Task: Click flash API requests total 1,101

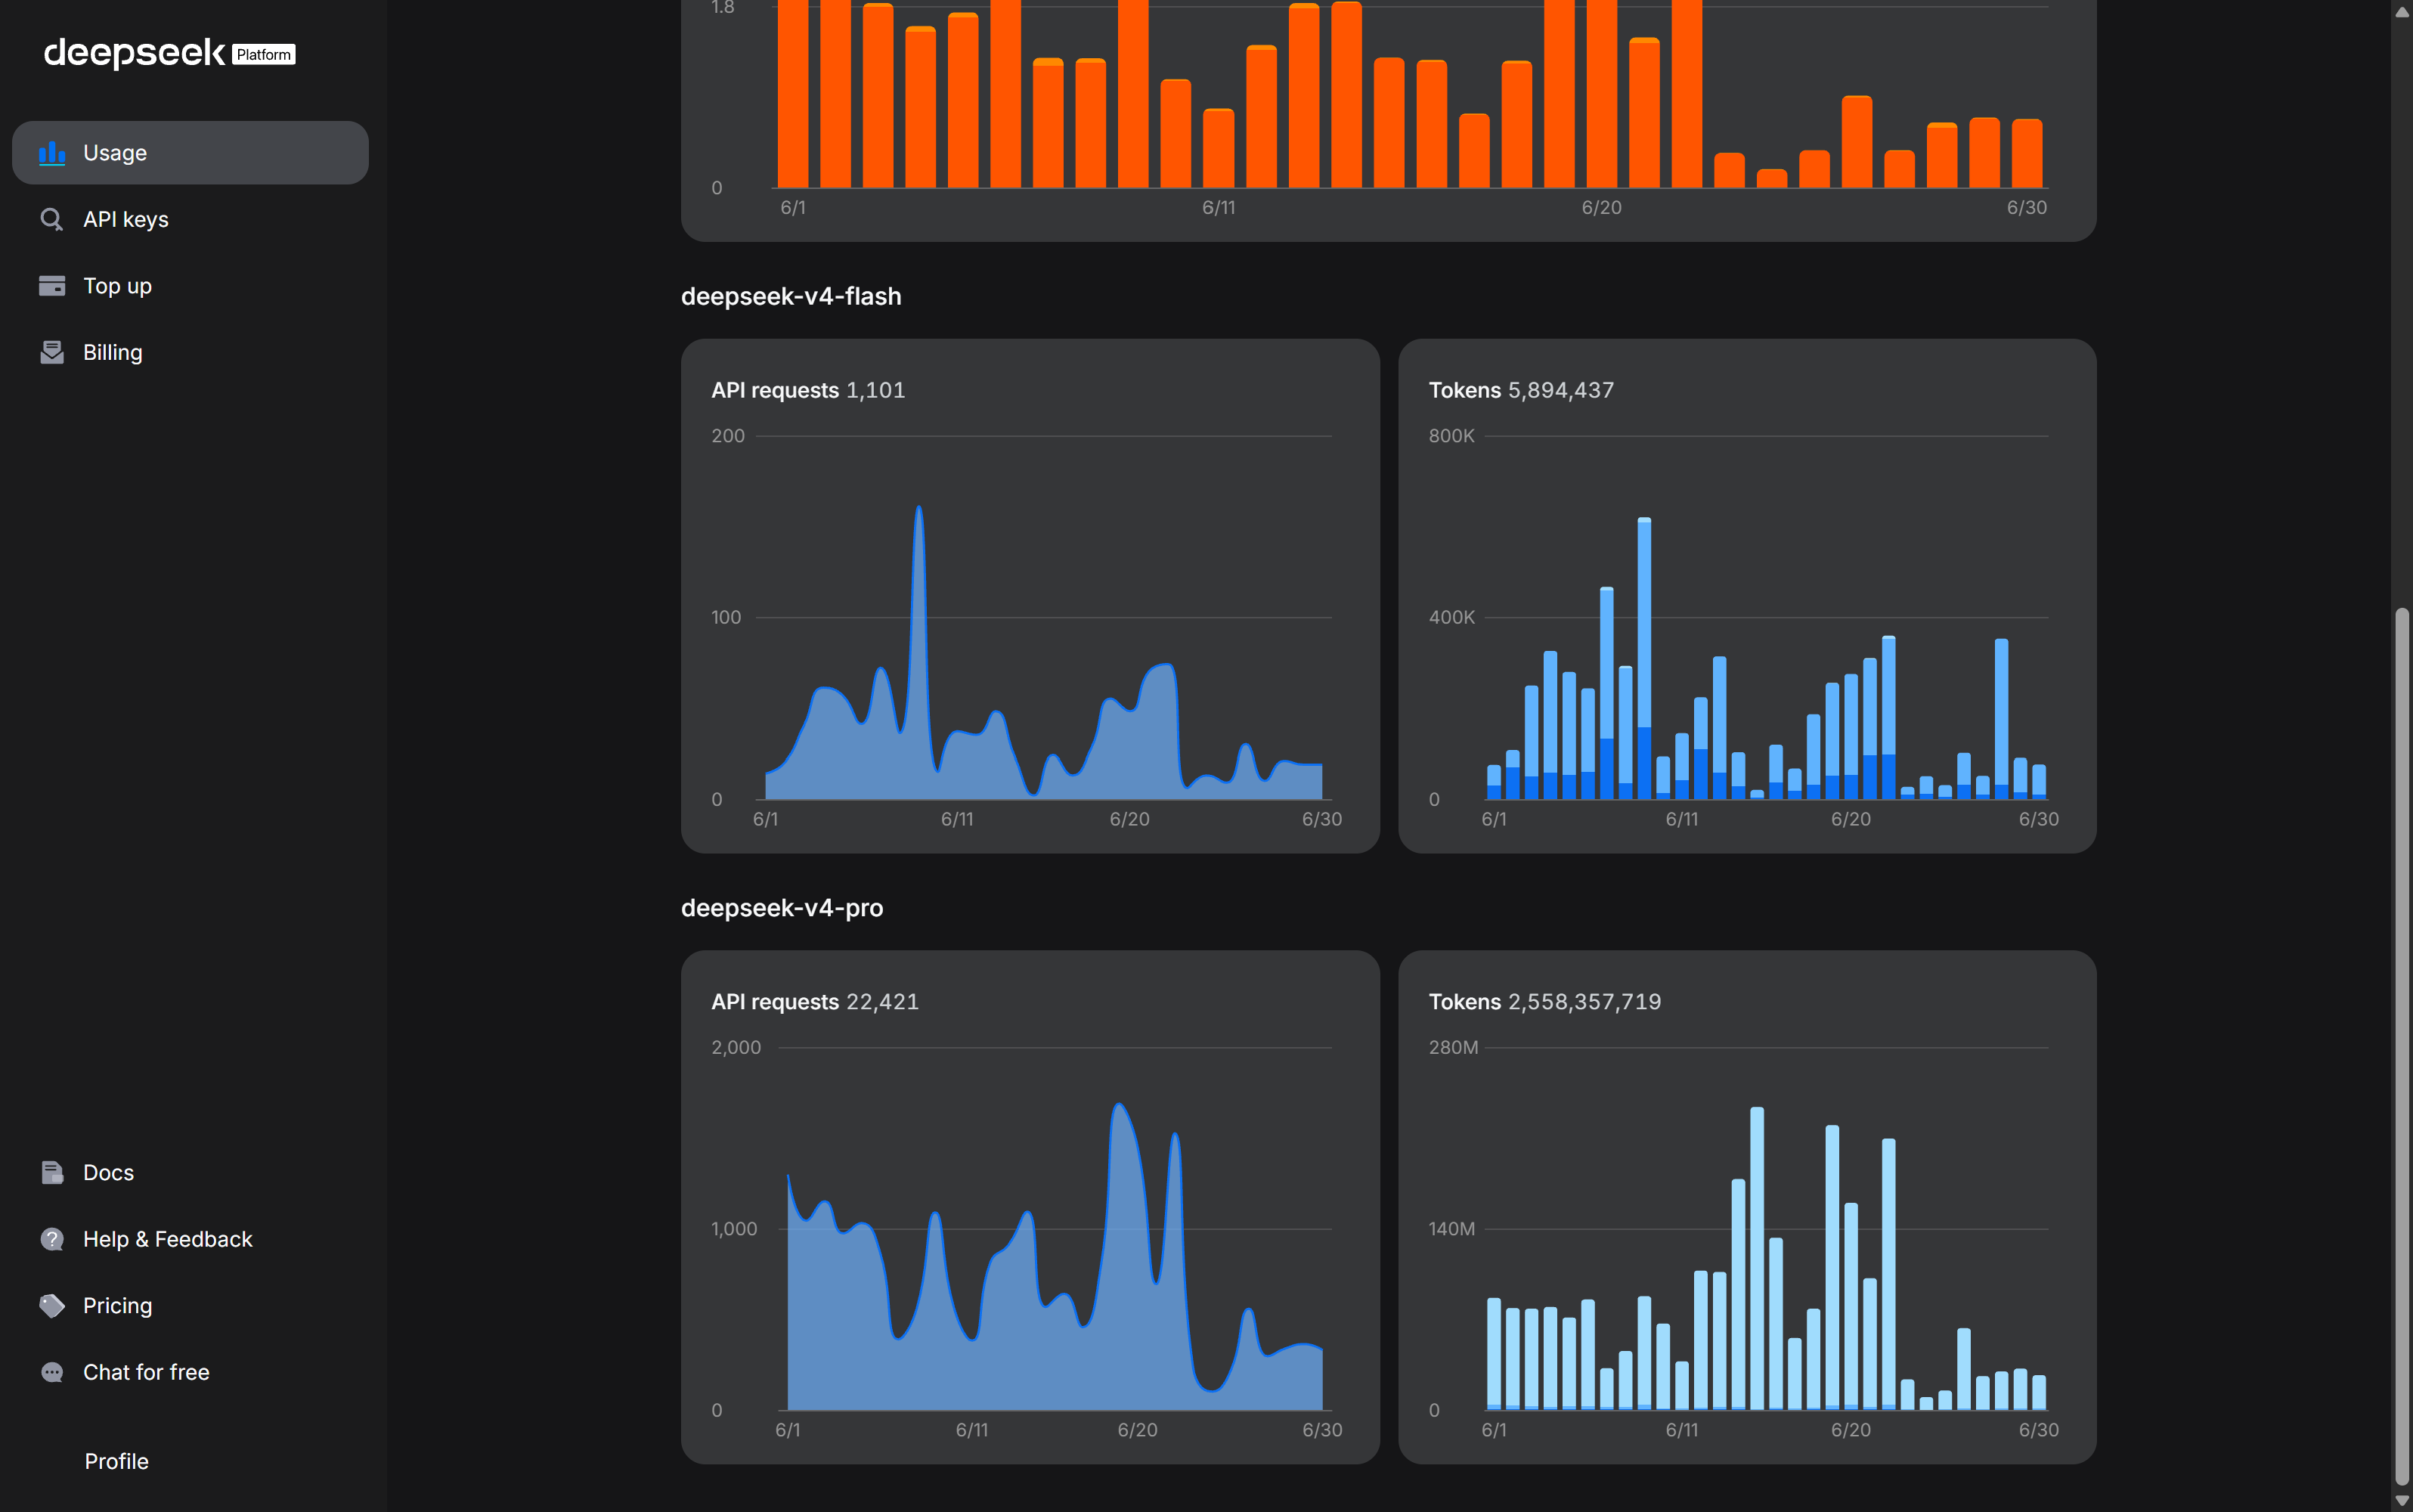Action: 875,390
